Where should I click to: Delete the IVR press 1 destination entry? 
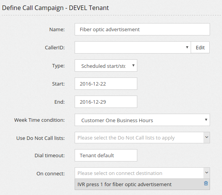coord(206,183)
